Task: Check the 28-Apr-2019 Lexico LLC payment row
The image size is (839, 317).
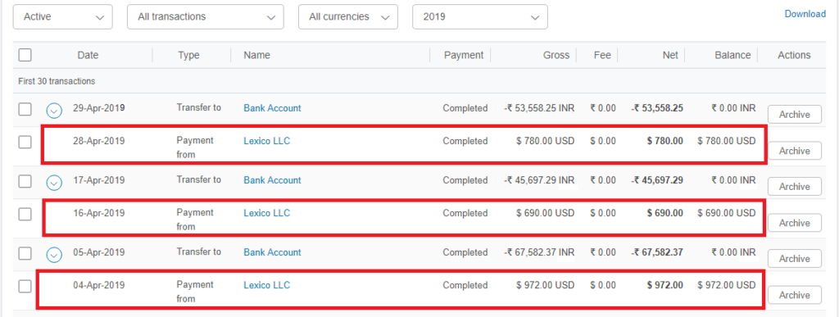Action: click(x=25, y=143)
